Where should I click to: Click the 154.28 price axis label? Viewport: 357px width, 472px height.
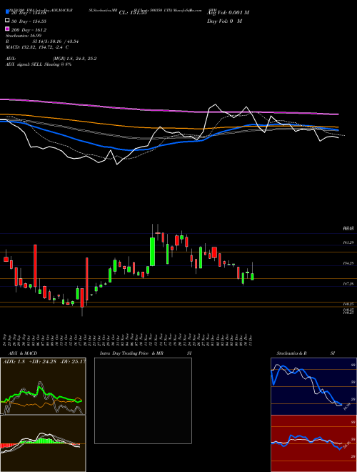point(348,263)
